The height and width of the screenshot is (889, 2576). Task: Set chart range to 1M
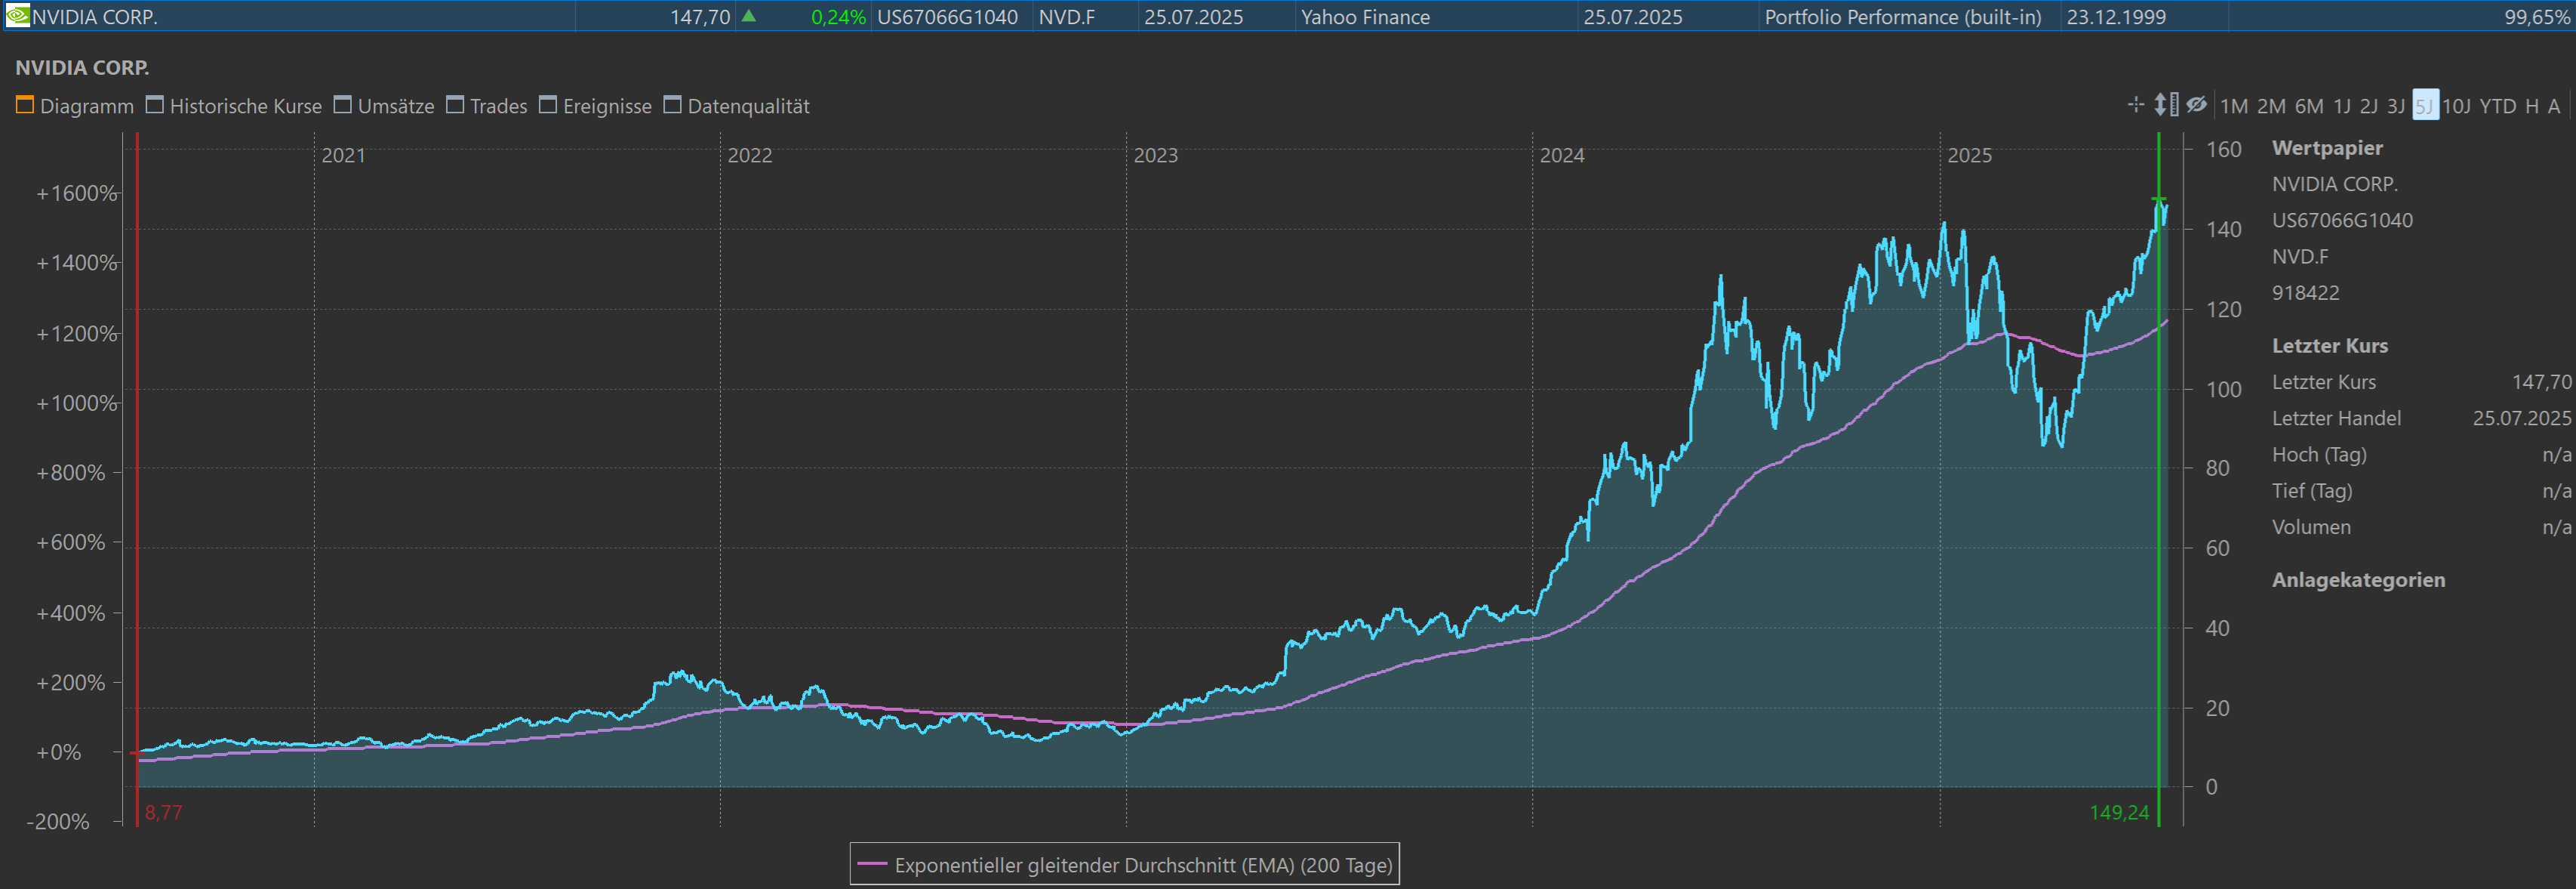click(2233, 106)
